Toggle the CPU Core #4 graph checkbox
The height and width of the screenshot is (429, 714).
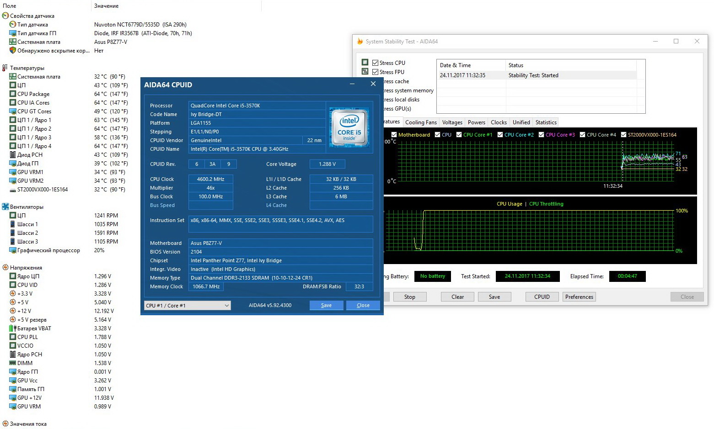coord(582,134)
